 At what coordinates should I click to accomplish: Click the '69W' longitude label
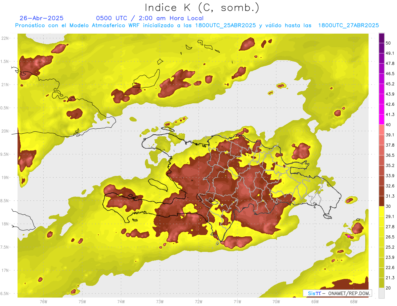pos(315,301)
